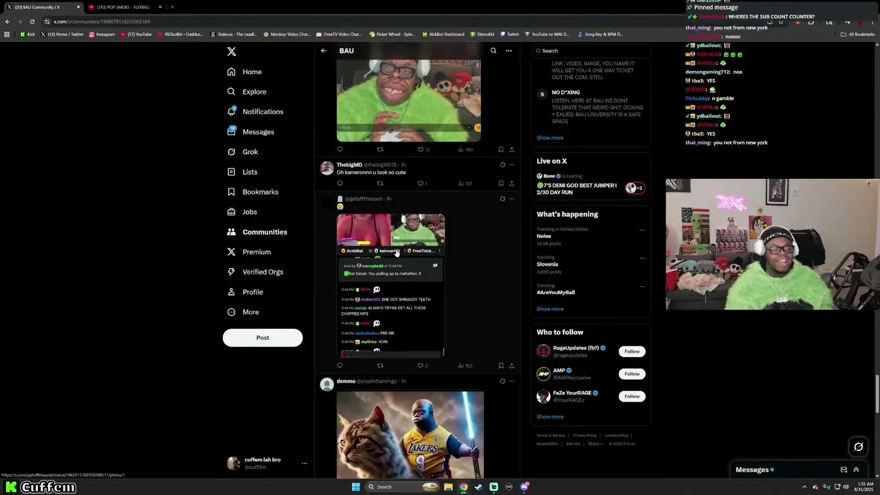The height and width of the screenshot is (495, 880).
Task: Join the Live on X broadcast by Bone
Action: (591, 184)
